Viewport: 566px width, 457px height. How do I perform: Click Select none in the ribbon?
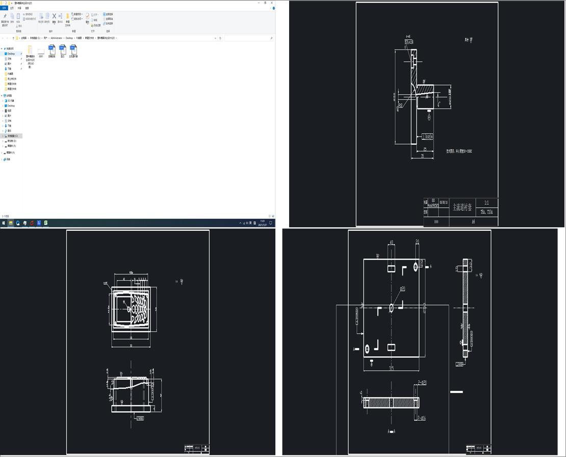click(x=108, y=19)
